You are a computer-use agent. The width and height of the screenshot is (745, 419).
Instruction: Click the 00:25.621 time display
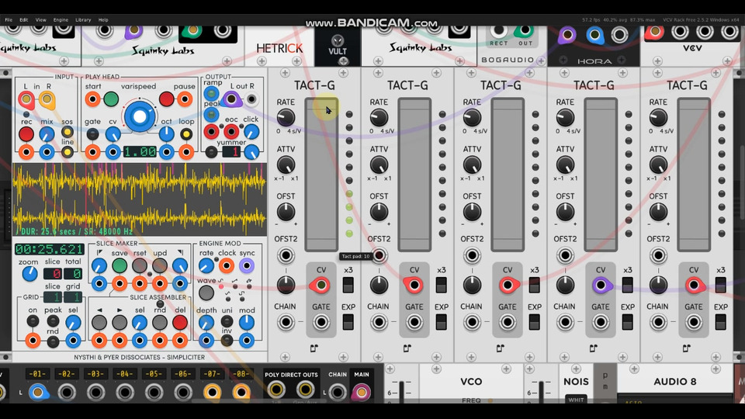coord(50,249)
